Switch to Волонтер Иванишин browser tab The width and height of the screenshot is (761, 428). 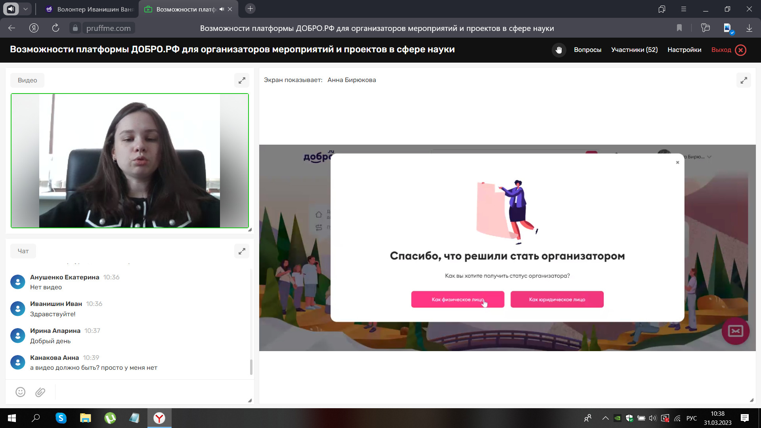[x=90, y=9]
